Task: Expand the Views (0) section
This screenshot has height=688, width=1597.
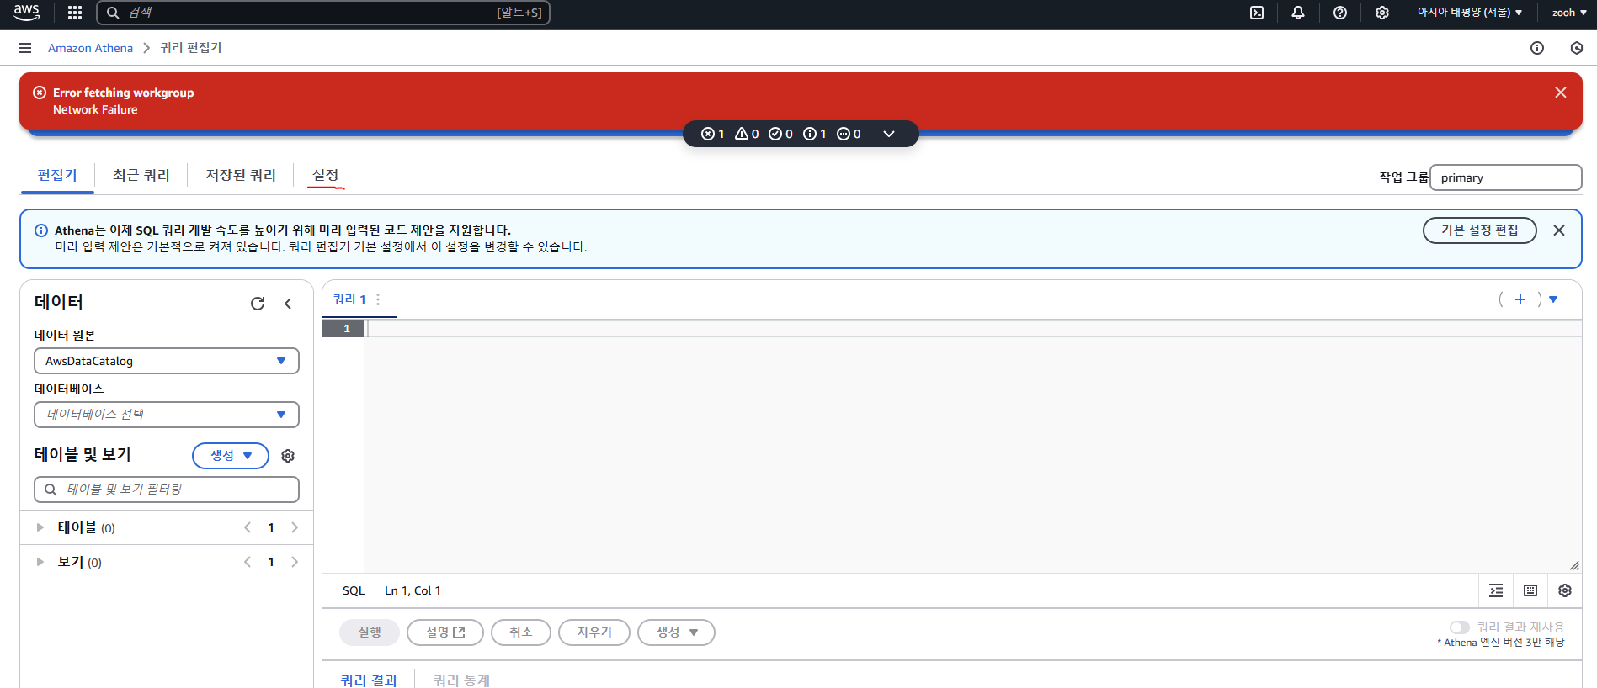Action: click(40, 562)
